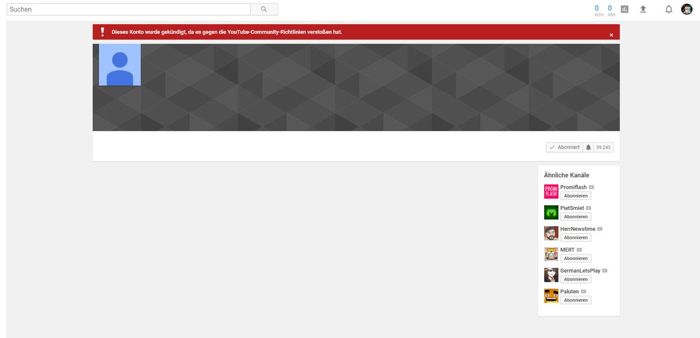Open the MERT channel avatar
This screenshot has width=700, height=338.
[x=551, y=254]
